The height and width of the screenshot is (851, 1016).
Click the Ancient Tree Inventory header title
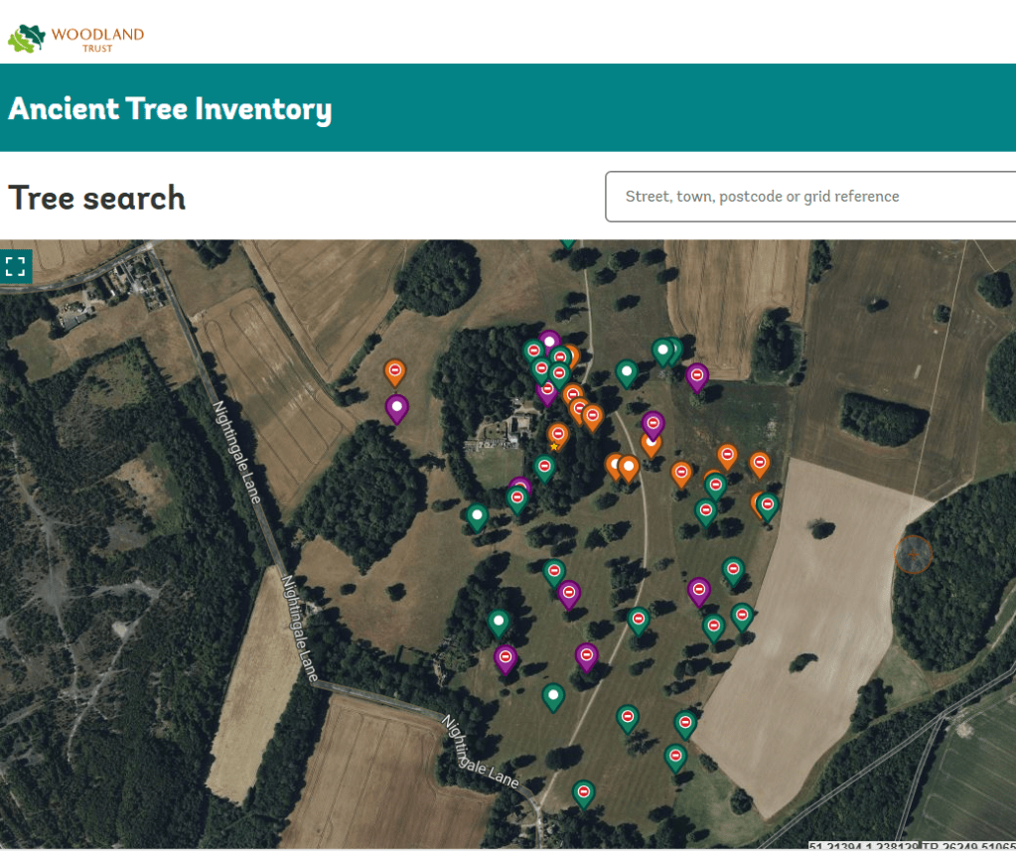pos(170,108)
